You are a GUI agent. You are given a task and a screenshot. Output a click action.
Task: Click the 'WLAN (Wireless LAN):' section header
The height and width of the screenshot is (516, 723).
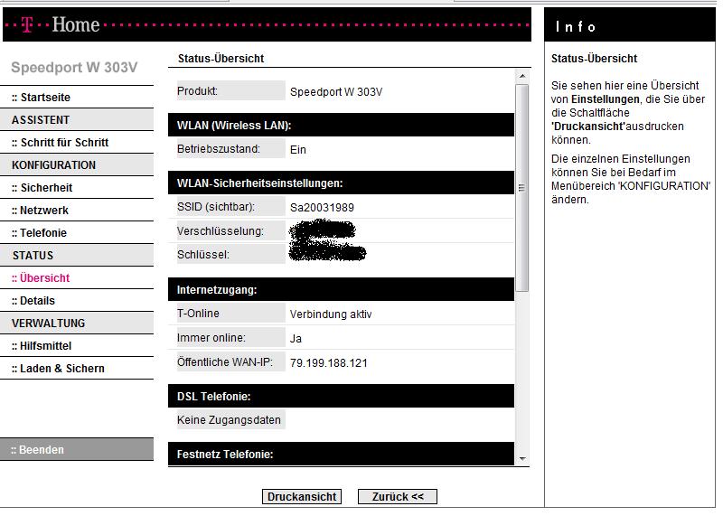342,125
